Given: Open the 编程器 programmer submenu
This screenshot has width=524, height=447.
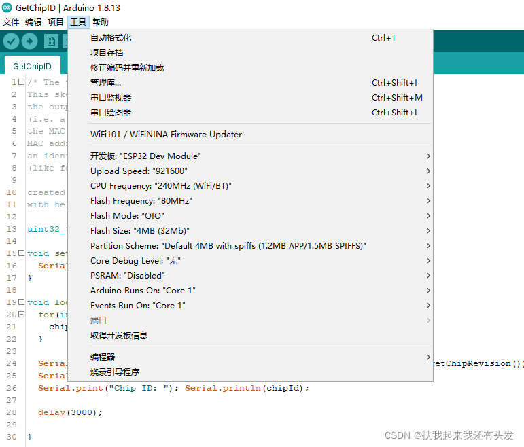Looking at the screenshot, I should [251, 357].
